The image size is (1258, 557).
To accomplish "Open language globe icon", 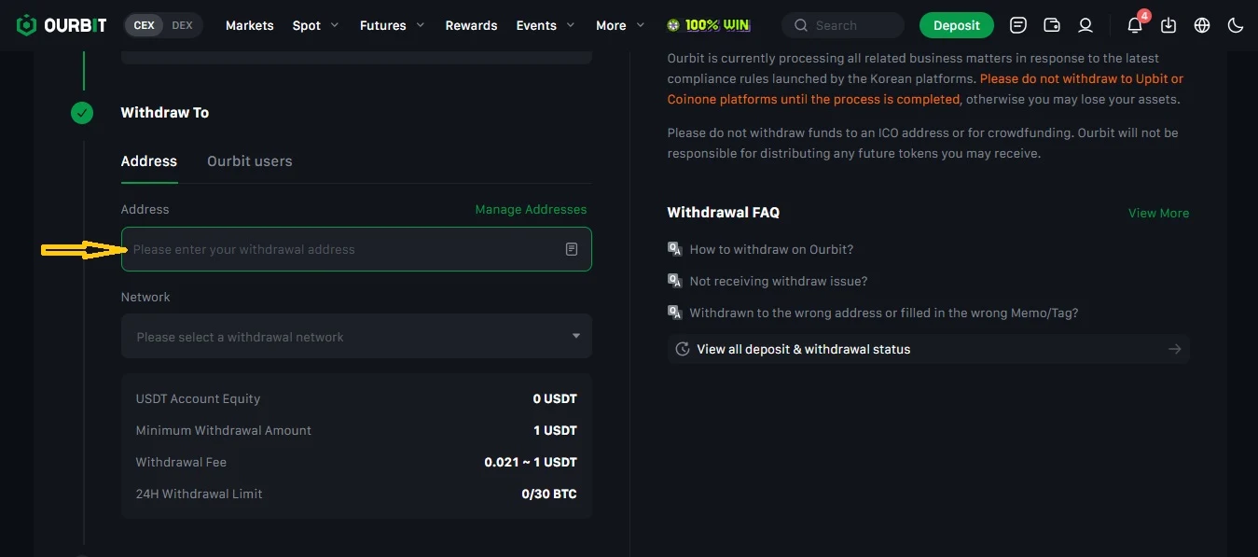I will (1202, 25).
